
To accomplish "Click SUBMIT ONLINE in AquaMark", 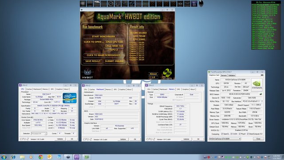I will [x=114, y=61].
